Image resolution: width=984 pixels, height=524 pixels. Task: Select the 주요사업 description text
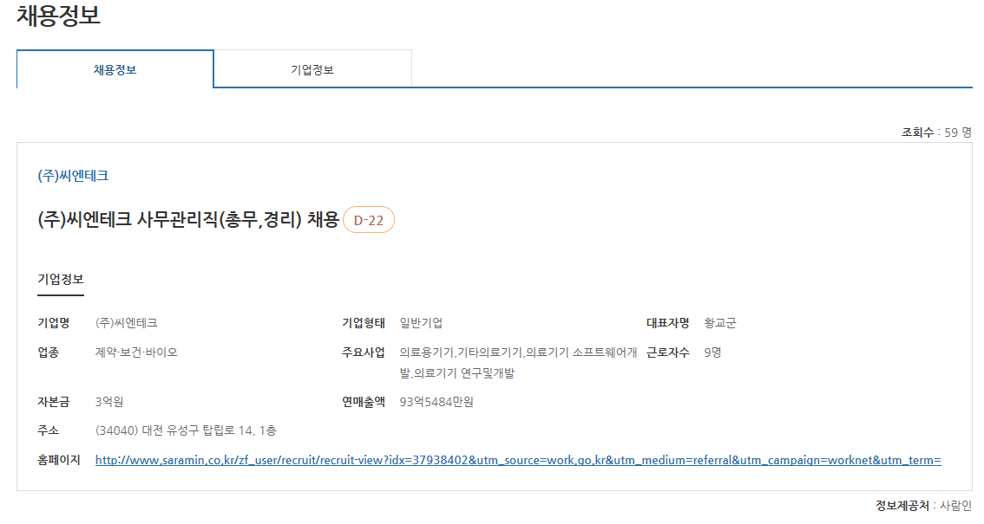pos(518,363)
